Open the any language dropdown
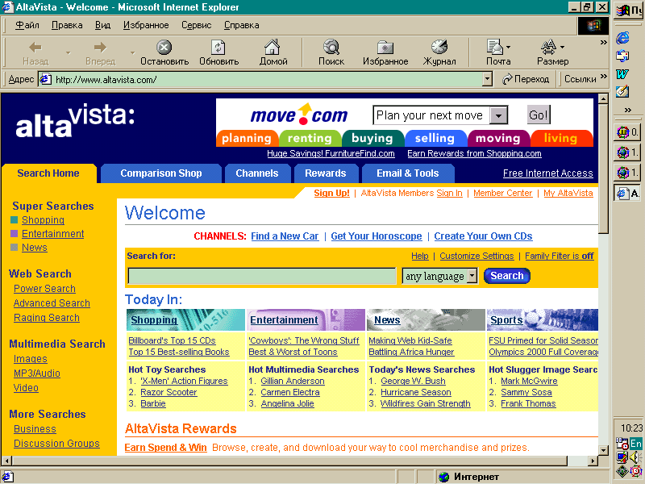Screen dimensions: 645x484 [x=472, y=276]
